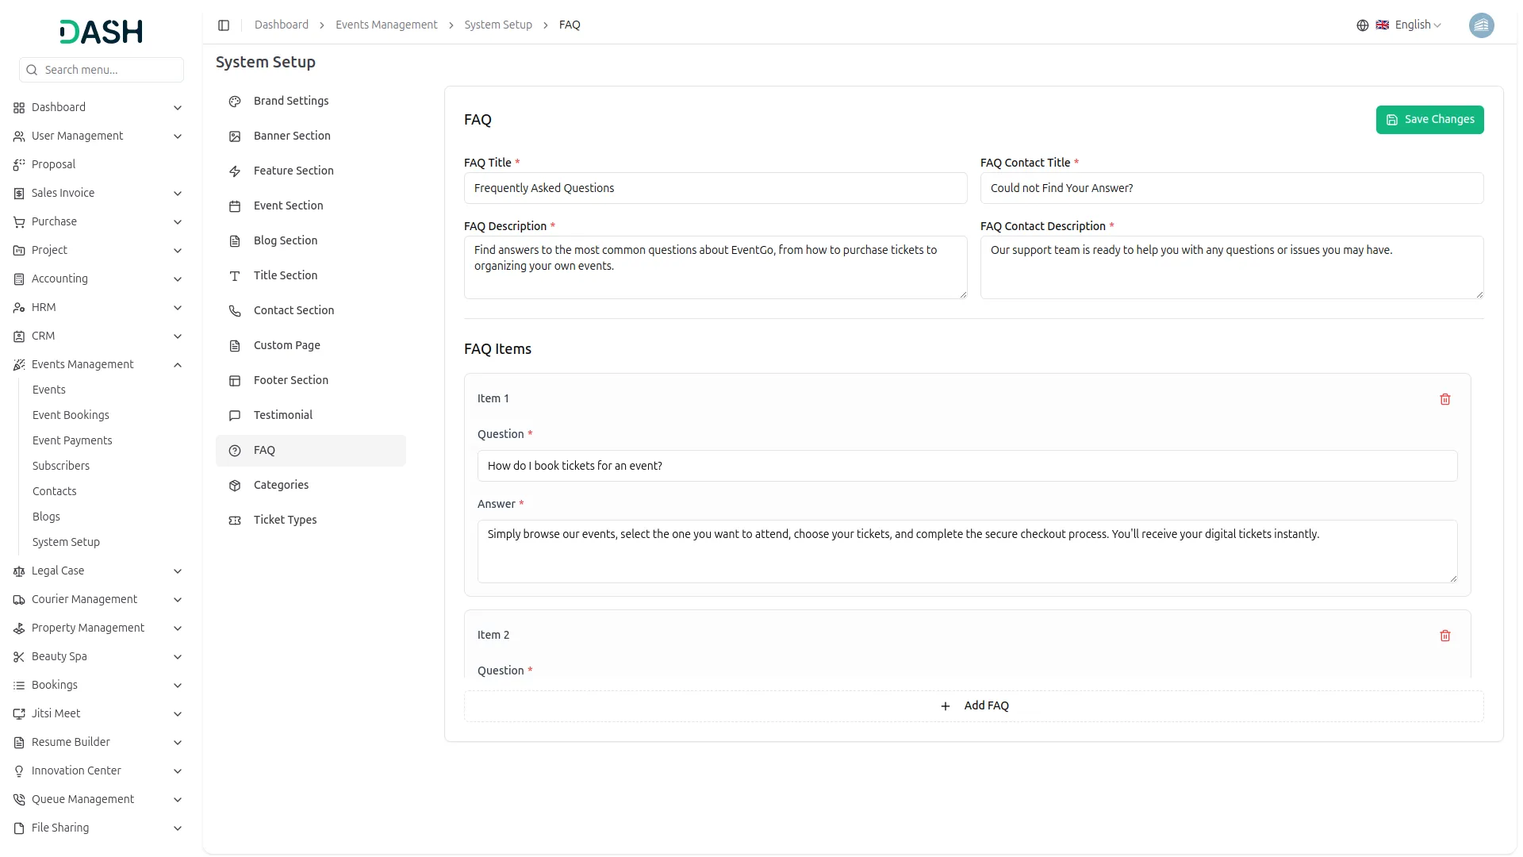
Task: Click the Save Changes button
Action: (x=1429, y=120)
